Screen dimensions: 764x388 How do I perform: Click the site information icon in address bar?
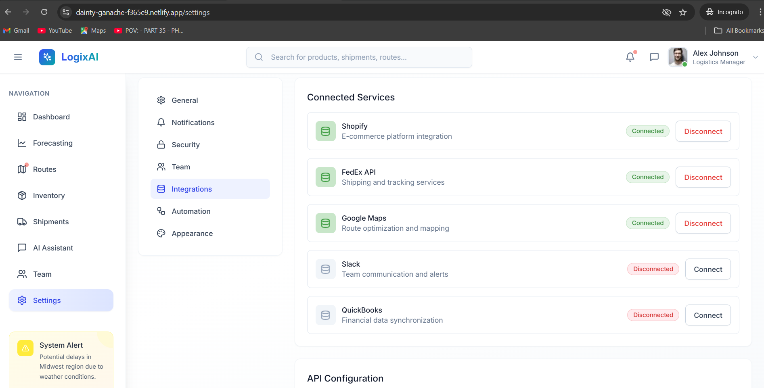[66, 13]
